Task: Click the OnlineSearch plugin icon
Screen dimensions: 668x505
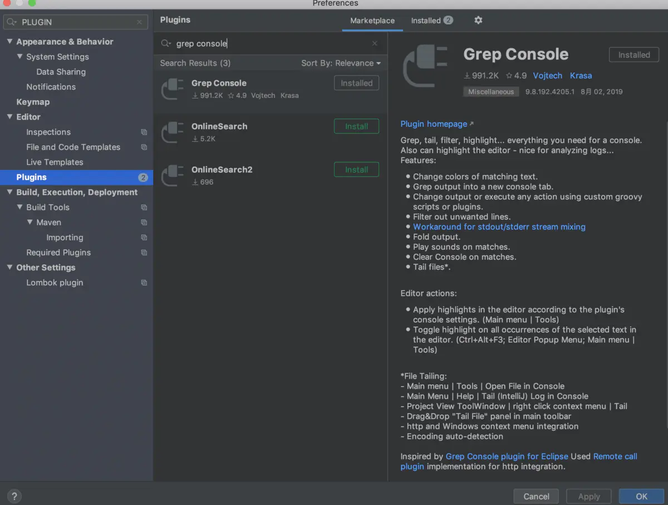Action: [173, 132]
